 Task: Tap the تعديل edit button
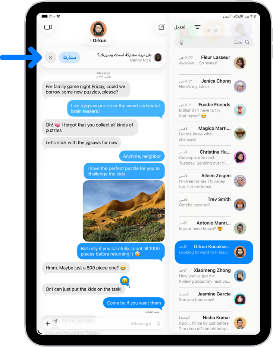tap(180, 27)
